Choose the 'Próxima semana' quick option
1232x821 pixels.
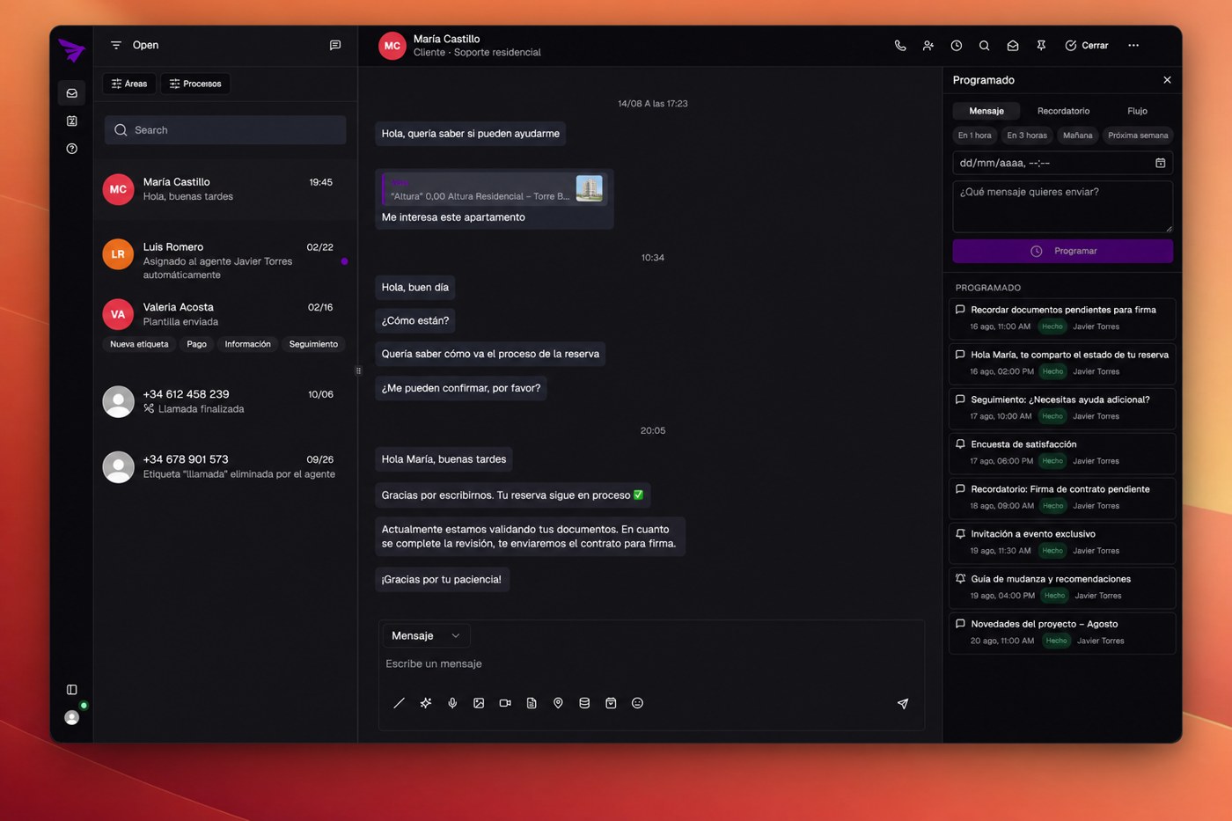(1138, 136)
